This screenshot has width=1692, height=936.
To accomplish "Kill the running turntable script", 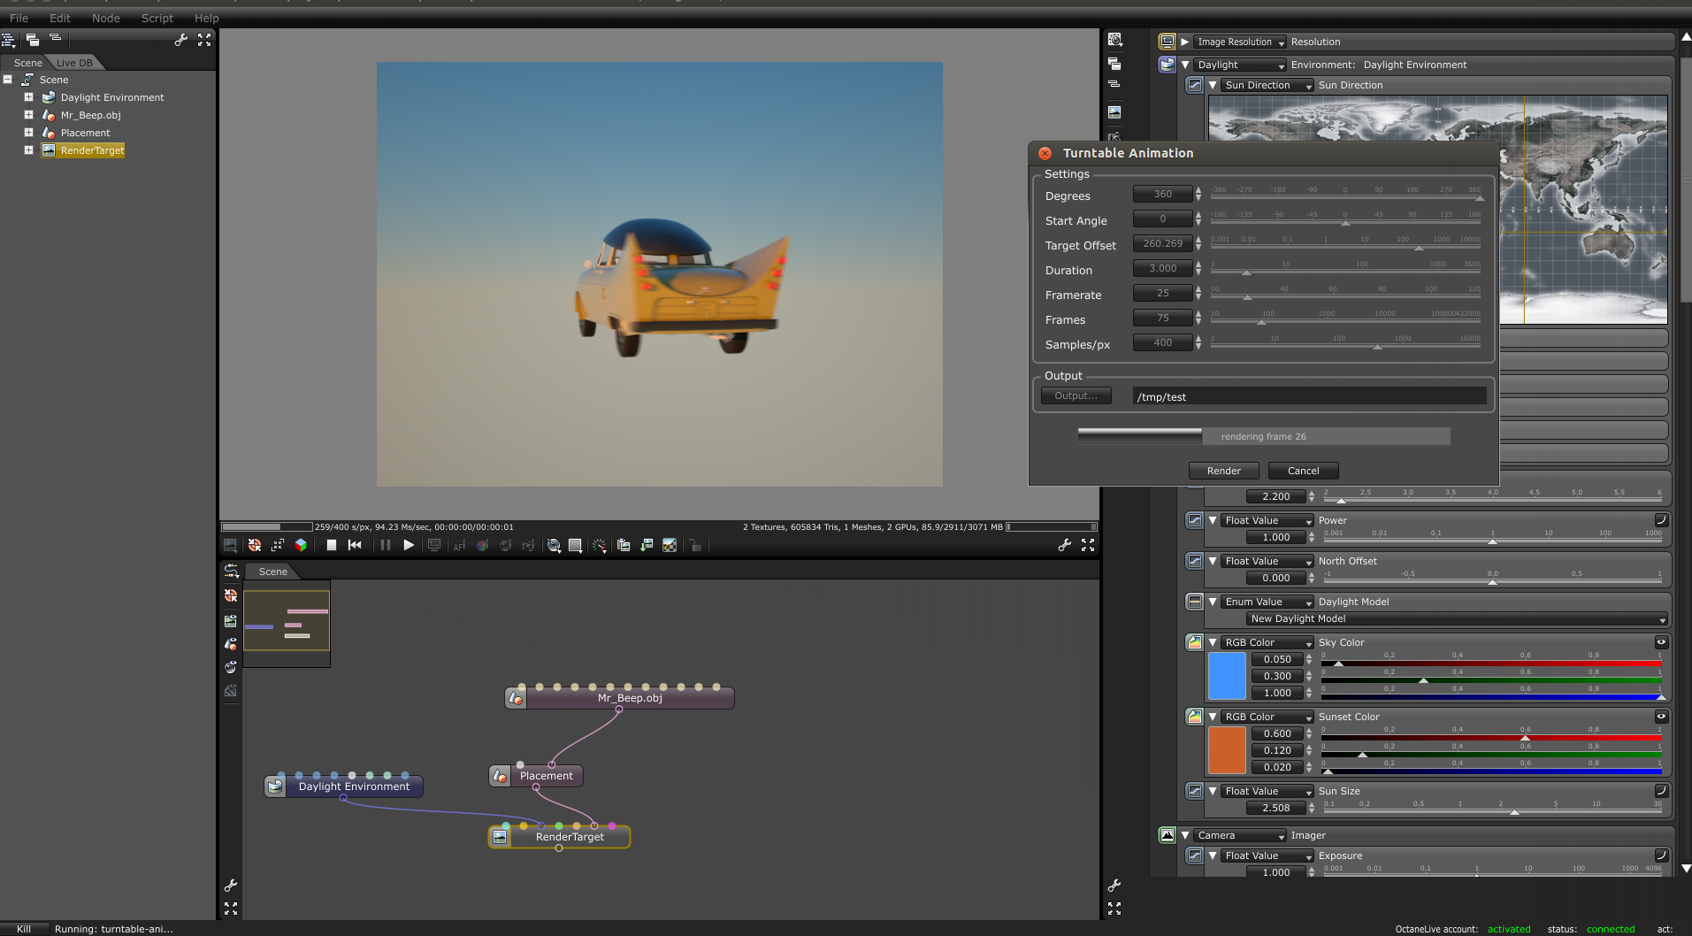I will [x=24, y=929].
